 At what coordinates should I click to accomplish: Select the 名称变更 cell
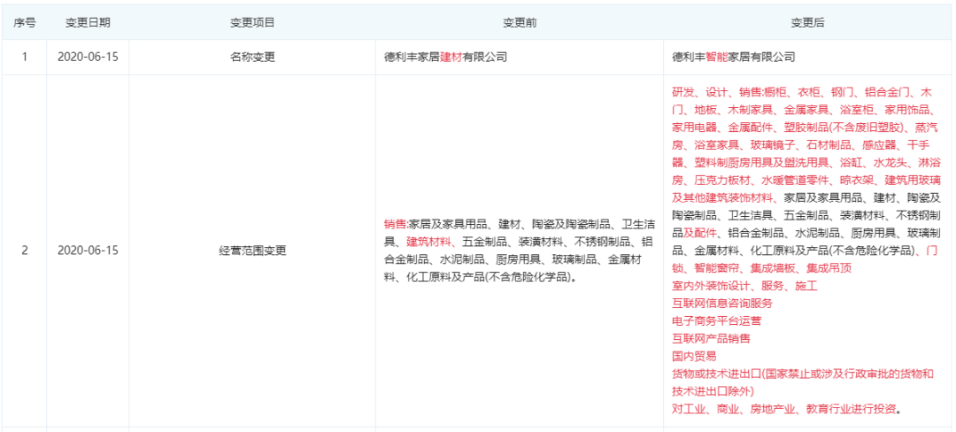pos(251,58)
